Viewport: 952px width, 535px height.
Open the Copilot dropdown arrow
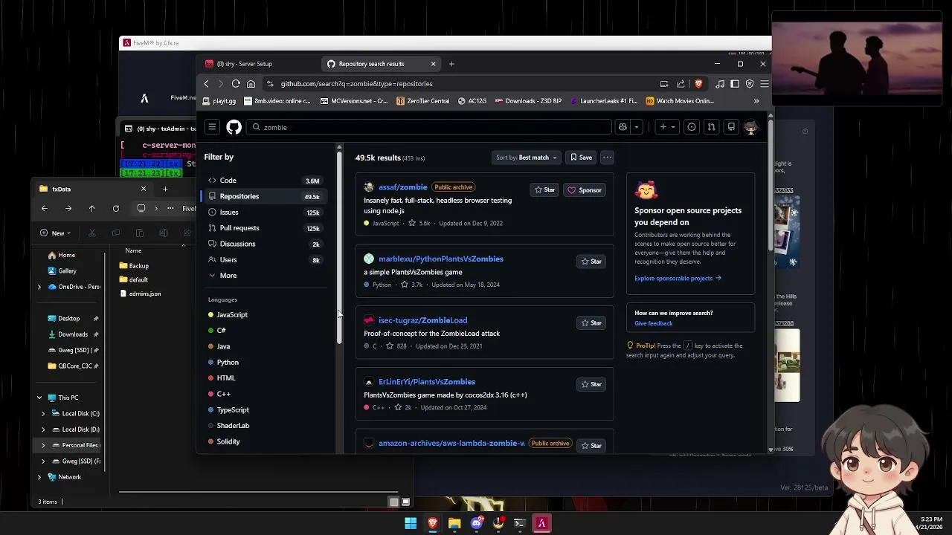coord(636,127)
